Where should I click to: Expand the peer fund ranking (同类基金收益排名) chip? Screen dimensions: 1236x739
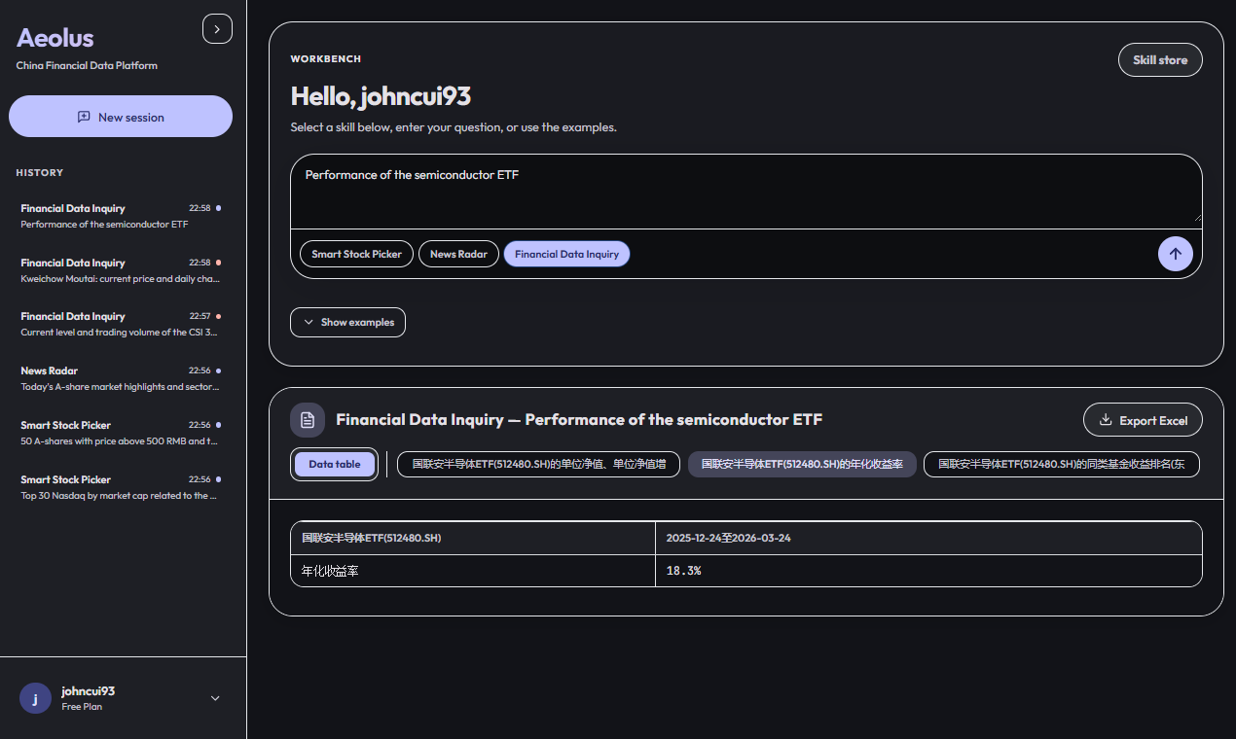click(x=1060, y=464)
